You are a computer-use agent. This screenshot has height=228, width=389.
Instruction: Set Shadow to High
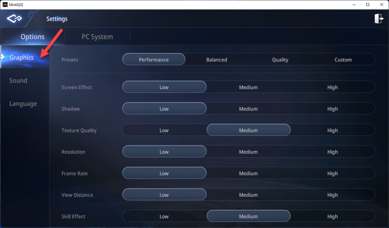point(332,108)
